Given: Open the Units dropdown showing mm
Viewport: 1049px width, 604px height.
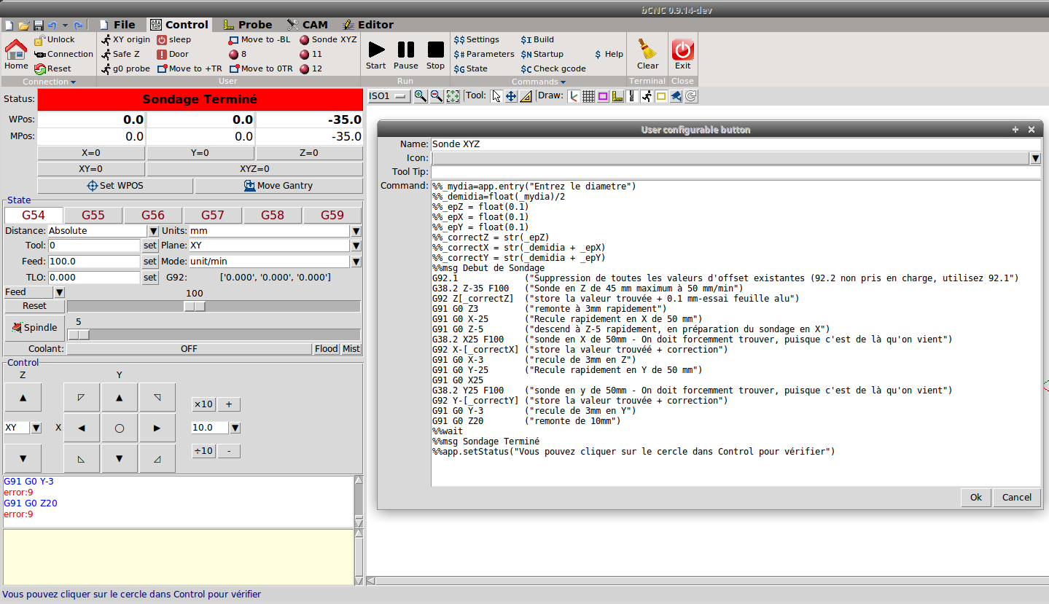Looking at the screenshot, I should pyautogui.click(x=355, y=231).
